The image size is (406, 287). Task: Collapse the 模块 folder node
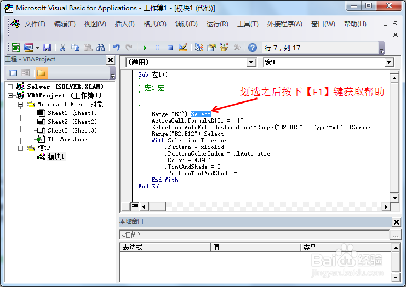point(20,148)
